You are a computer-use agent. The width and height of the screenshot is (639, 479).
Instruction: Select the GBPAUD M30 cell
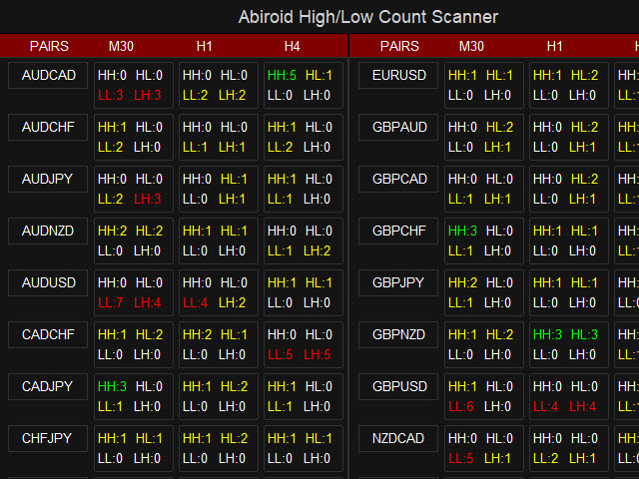pos(484,137)
